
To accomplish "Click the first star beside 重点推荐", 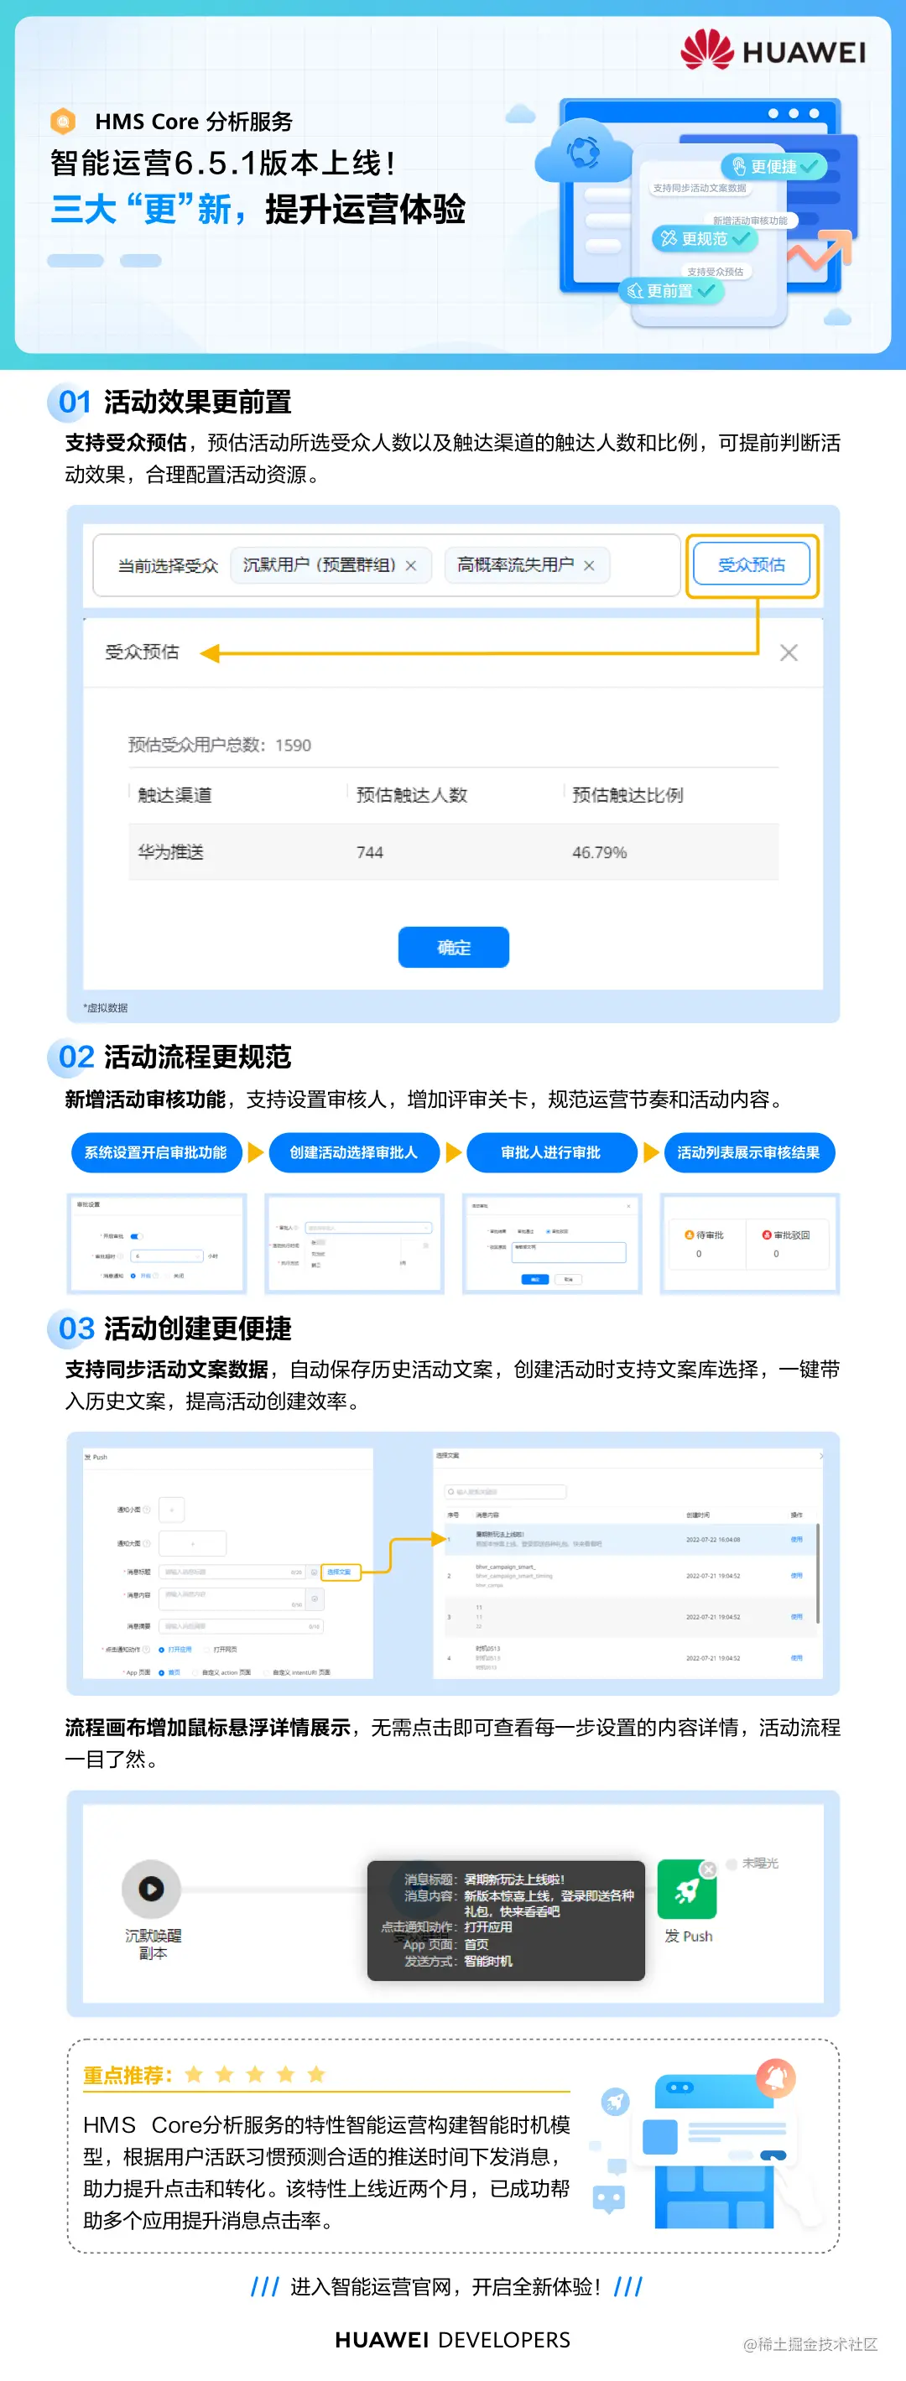I will coord(194,2074).
